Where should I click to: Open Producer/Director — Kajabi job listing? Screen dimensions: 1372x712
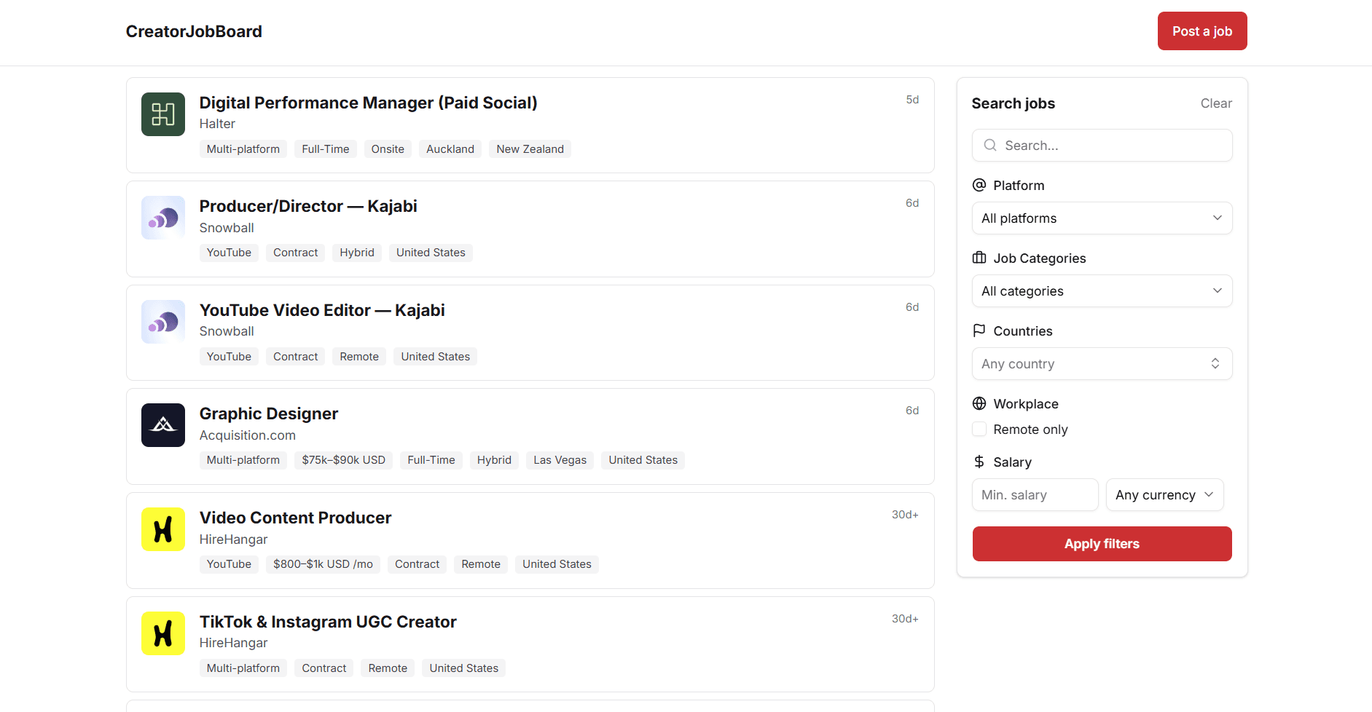tap(308, 206)
